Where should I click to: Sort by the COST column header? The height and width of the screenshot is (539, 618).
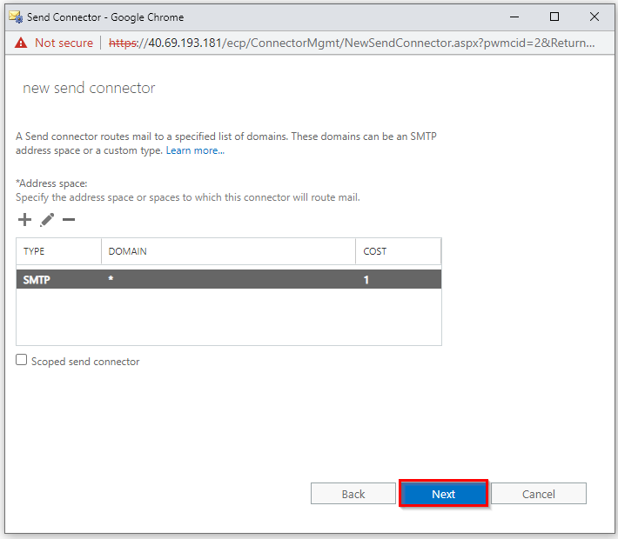pos(399,251)
